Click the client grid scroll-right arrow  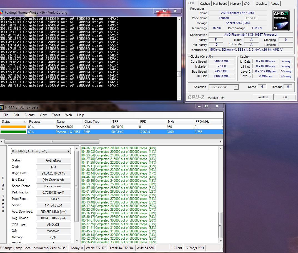[221, 142]
